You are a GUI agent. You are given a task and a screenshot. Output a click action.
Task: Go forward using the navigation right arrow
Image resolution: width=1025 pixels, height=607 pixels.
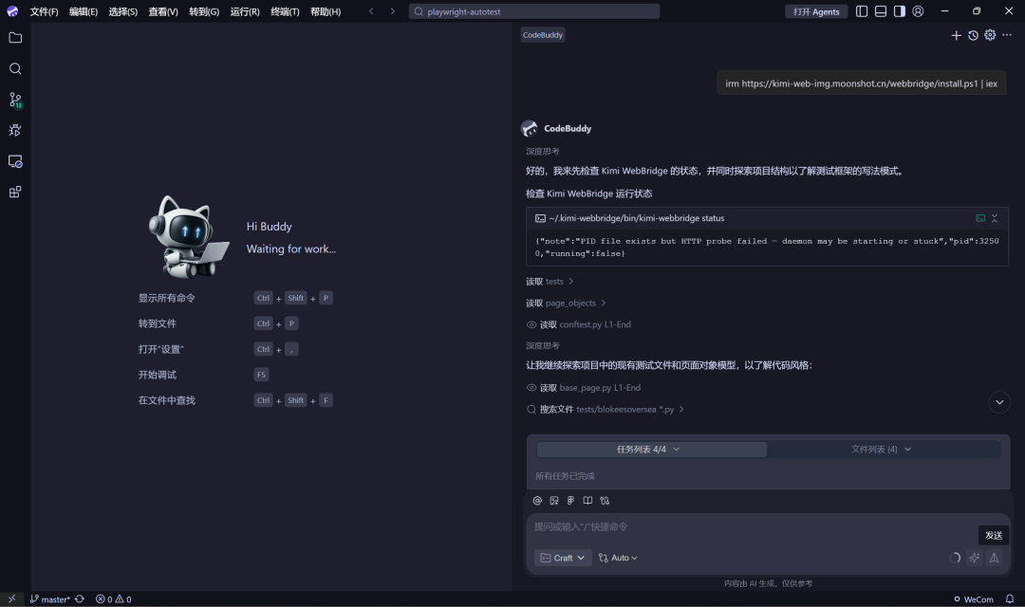pos(392,11)
